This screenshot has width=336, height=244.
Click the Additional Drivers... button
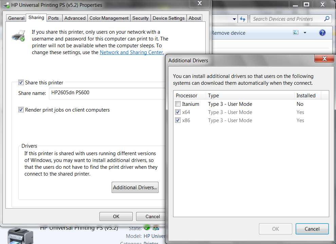[x=135, y=187]
